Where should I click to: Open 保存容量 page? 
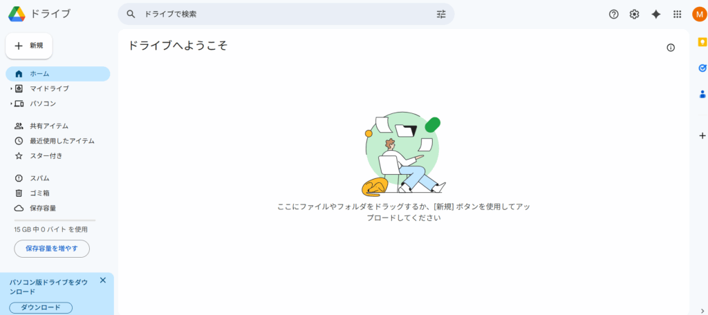pos(58,208)
